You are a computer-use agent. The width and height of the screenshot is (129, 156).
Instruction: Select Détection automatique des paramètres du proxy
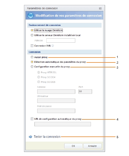[x=32, y=62]
